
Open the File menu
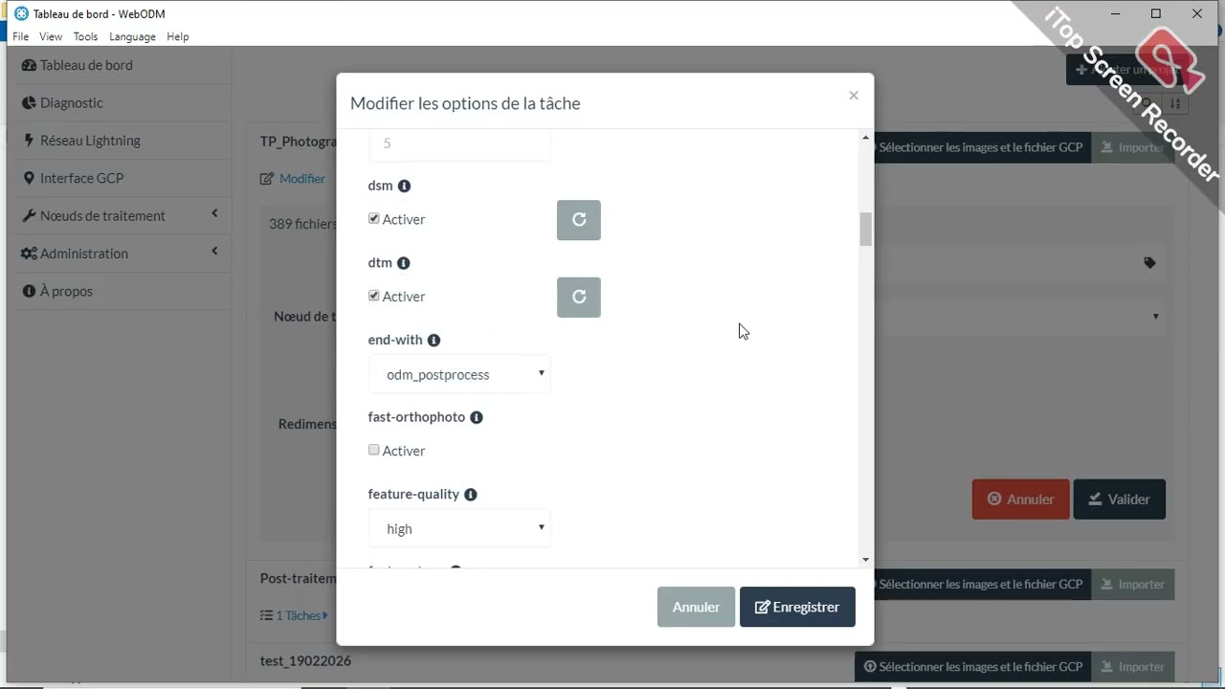coord(20,36)
